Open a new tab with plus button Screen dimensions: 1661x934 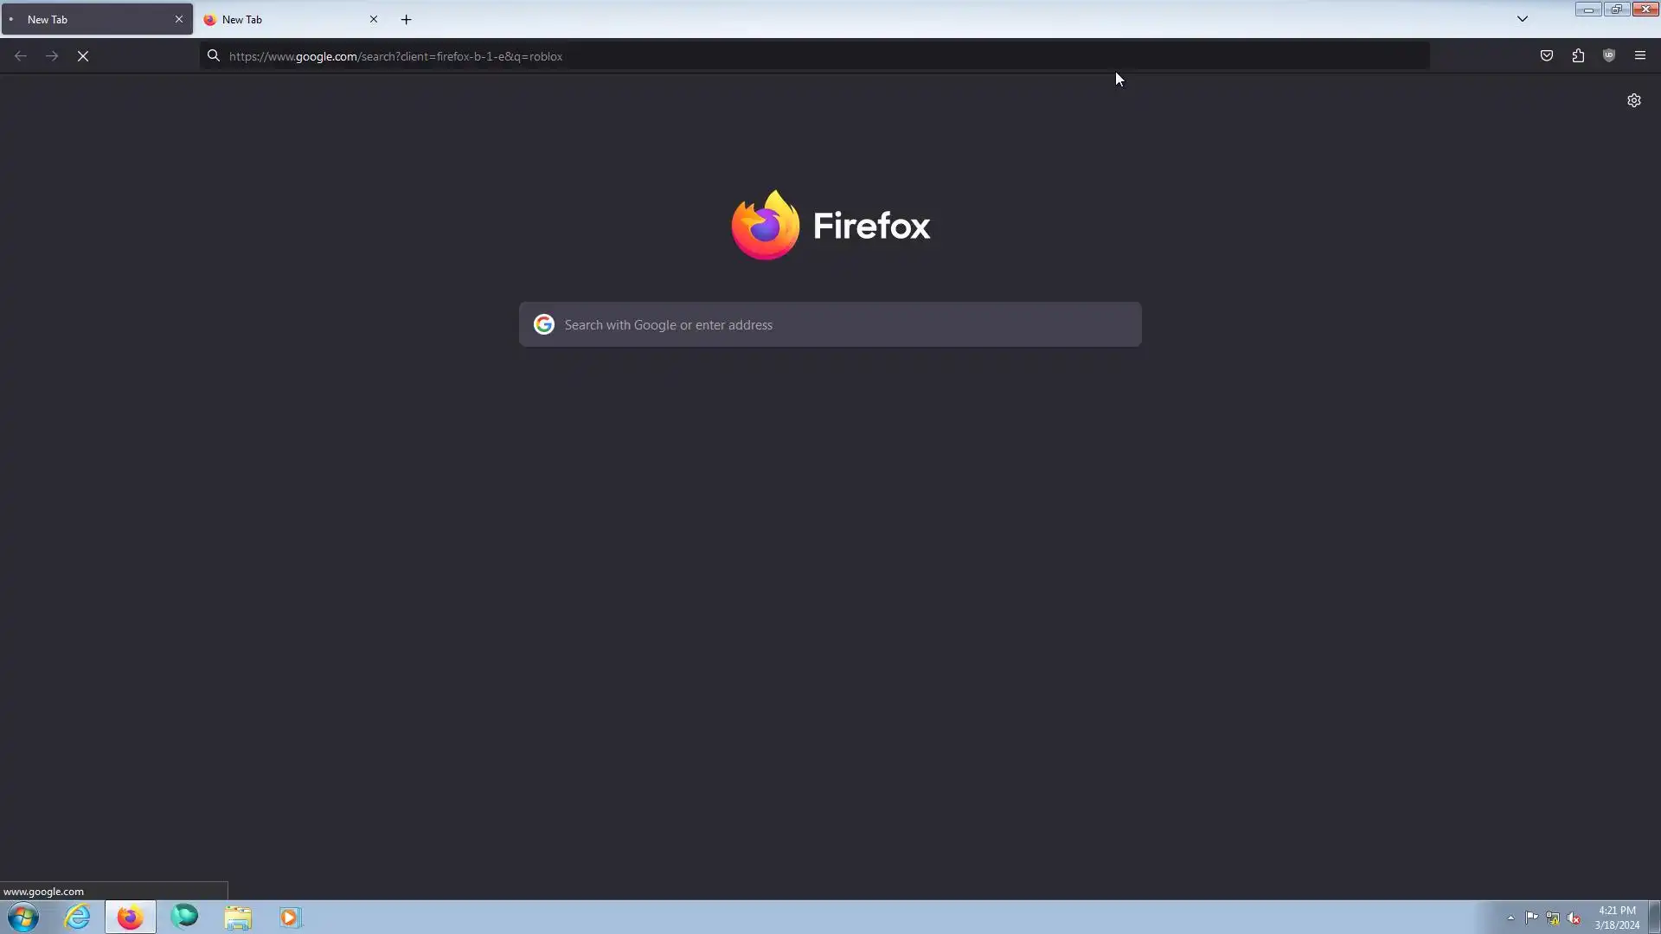pyautogui.click(x=406, y=19)
